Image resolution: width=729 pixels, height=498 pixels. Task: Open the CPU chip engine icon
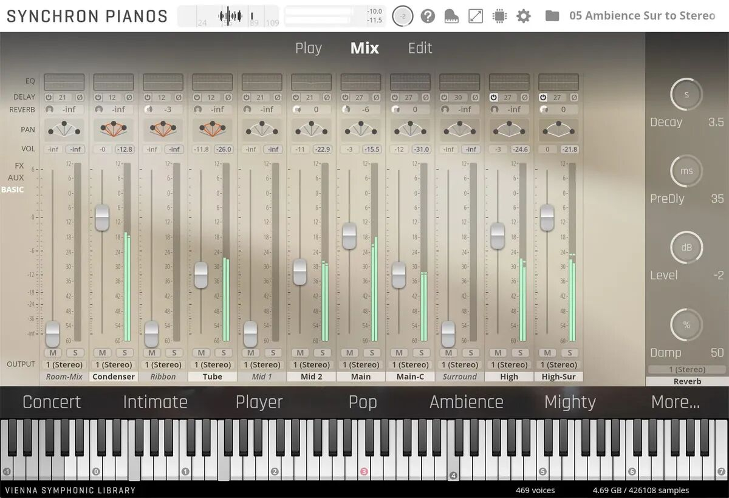[x=499, y=16]
